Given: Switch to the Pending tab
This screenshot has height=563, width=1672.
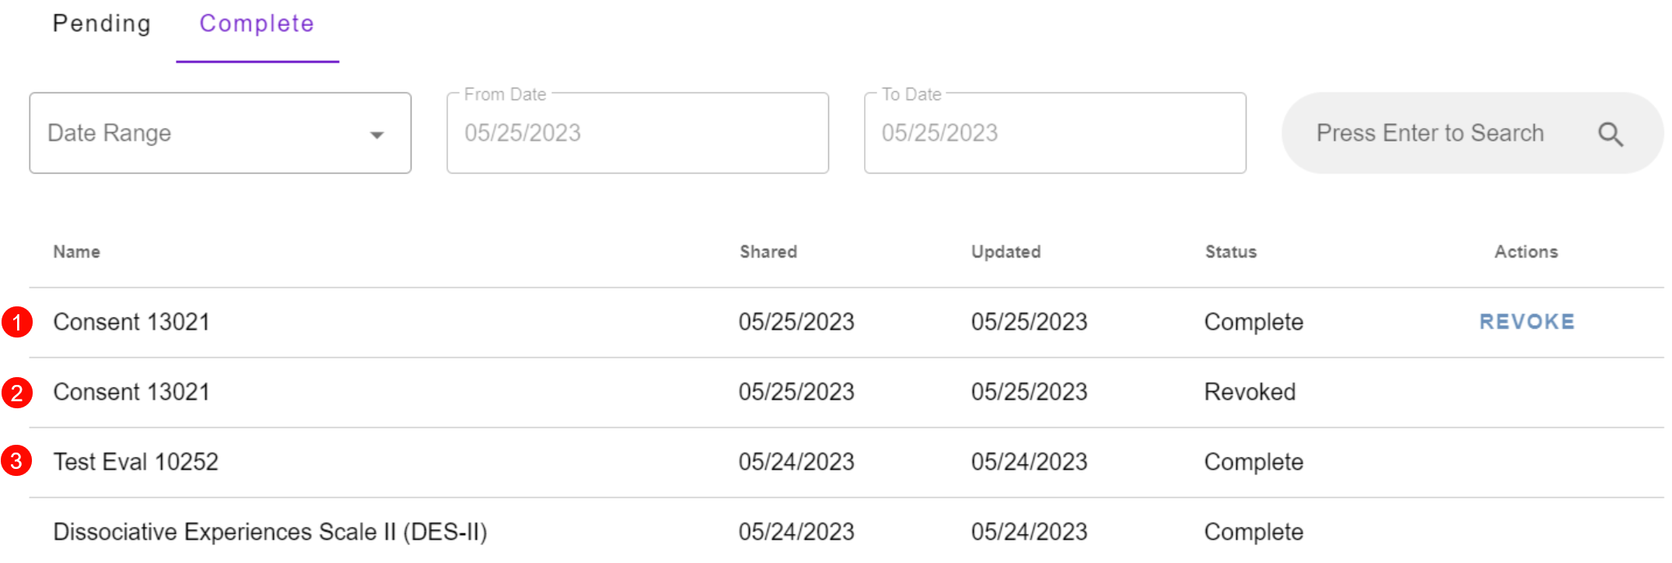Looking at the screenshot, I should coord(102,24).
